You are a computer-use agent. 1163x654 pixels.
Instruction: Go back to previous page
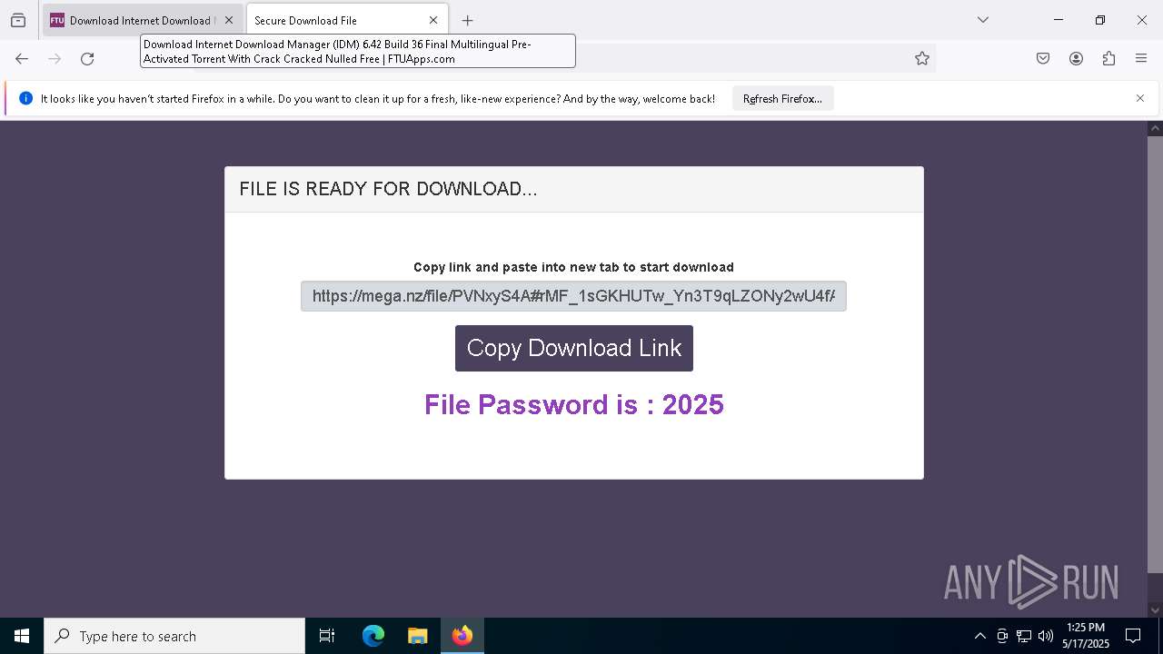[22, 58]
